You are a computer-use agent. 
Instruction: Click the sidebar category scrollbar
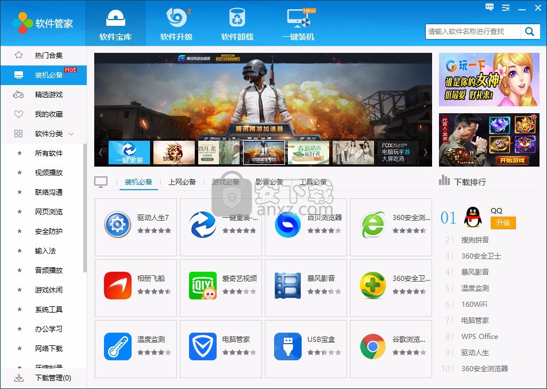tap(85, 208)
